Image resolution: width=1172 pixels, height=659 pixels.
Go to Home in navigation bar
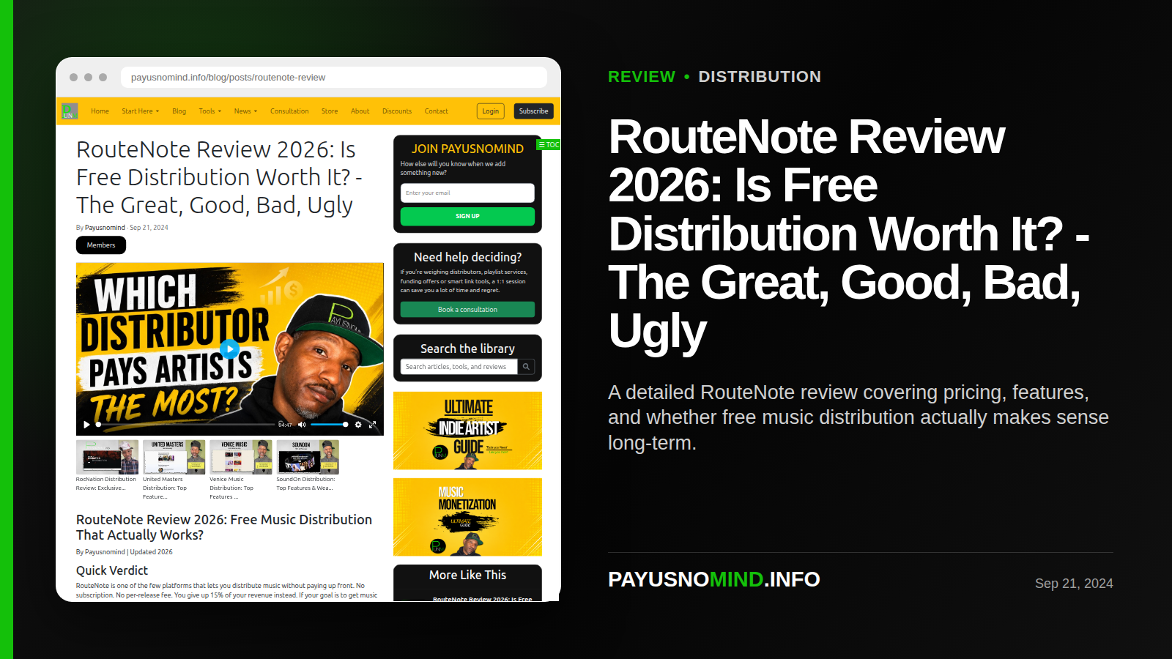[100, 111]
